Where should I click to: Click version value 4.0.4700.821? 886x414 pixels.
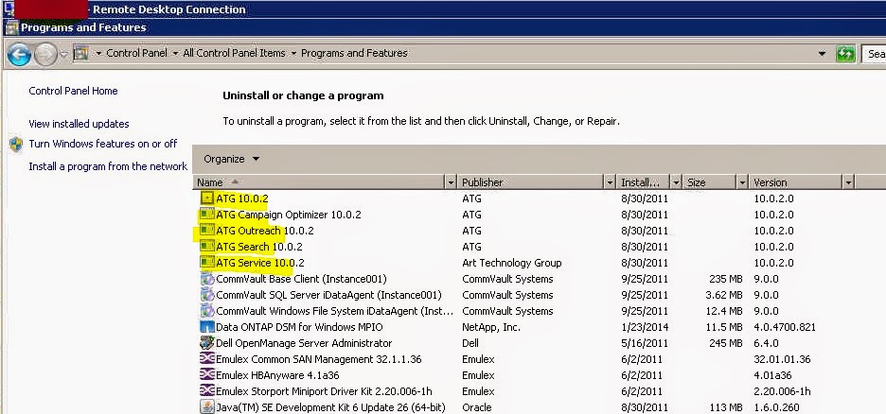pos(785,327)
